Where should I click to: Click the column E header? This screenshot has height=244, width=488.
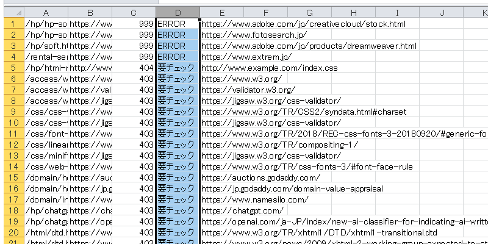pyautogui.click(x=221, y=12)
